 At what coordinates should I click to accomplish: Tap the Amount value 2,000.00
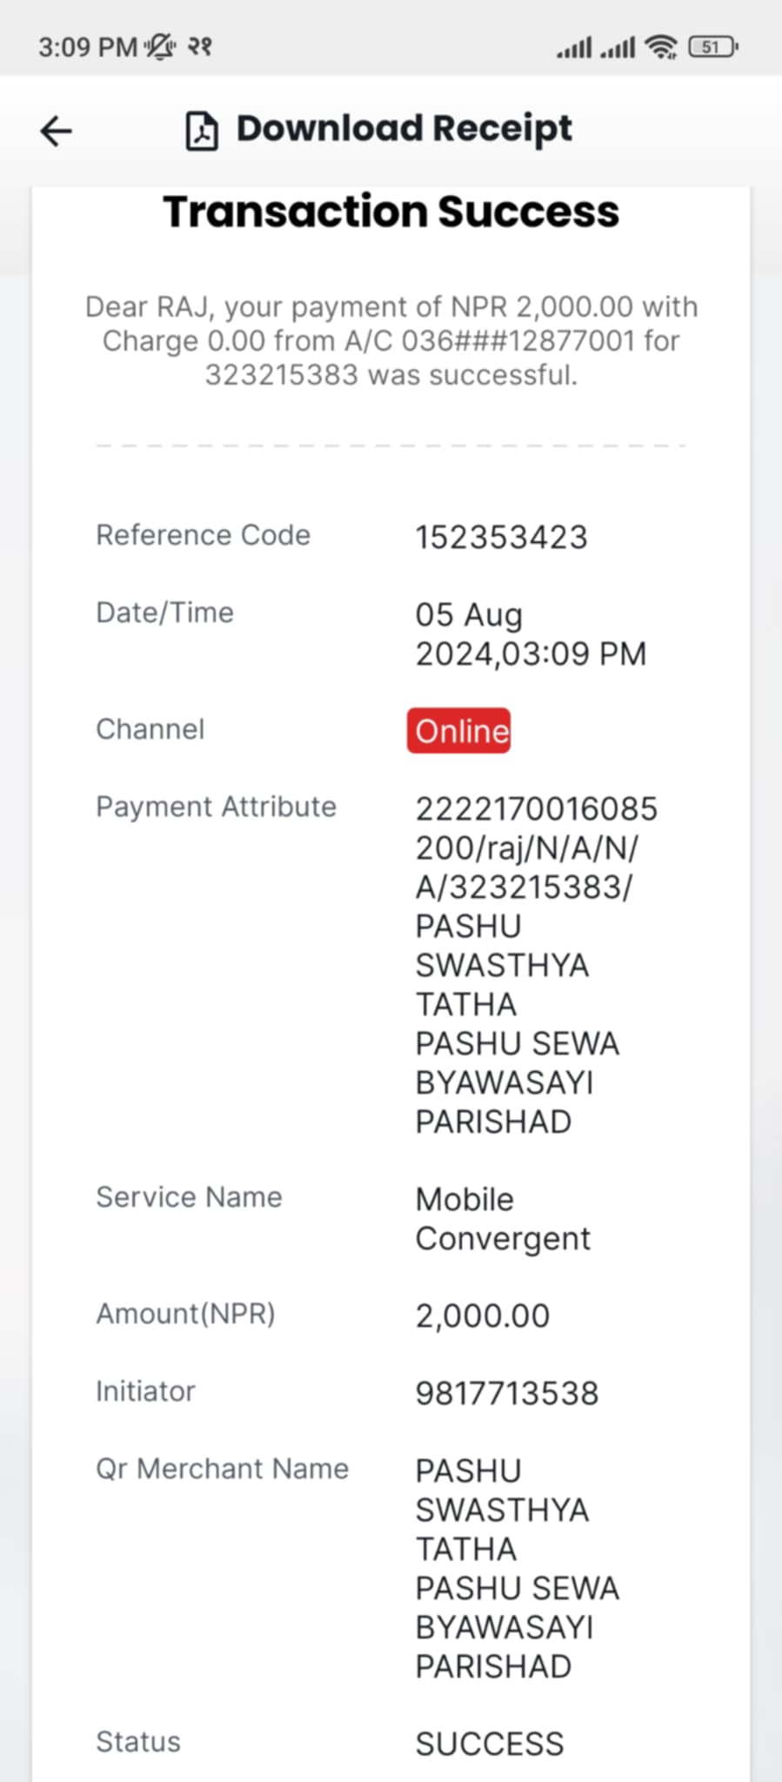tap(483, 1316)
